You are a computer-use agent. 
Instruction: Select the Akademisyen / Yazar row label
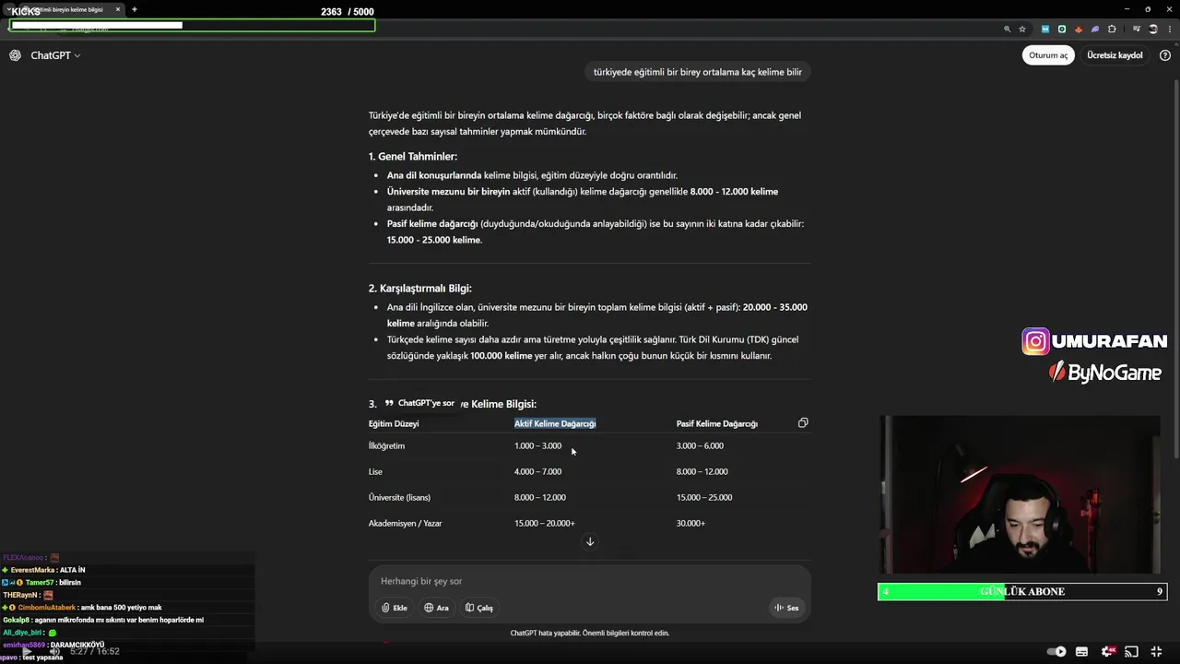pos(405,523)
